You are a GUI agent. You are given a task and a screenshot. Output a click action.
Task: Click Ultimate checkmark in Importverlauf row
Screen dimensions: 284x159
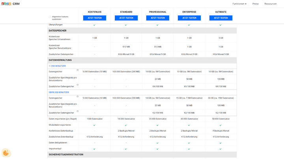click(x=220, y=149)
